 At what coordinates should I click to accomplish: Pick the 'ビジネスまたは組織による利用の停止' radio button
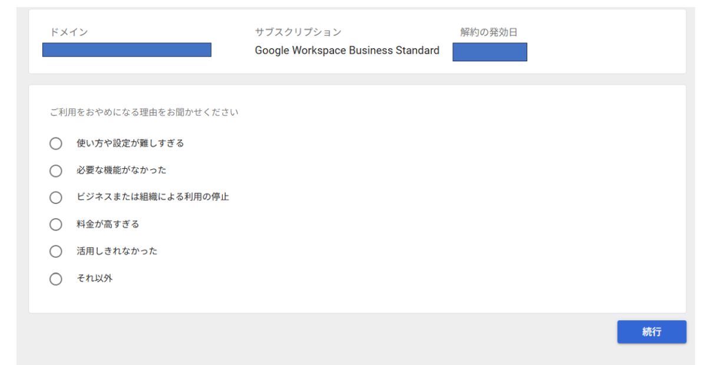(x=56, y=198)
